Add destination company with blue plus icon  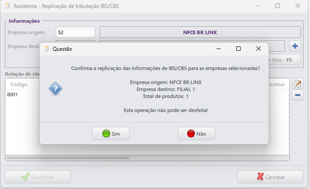click(x=295, y=46)
